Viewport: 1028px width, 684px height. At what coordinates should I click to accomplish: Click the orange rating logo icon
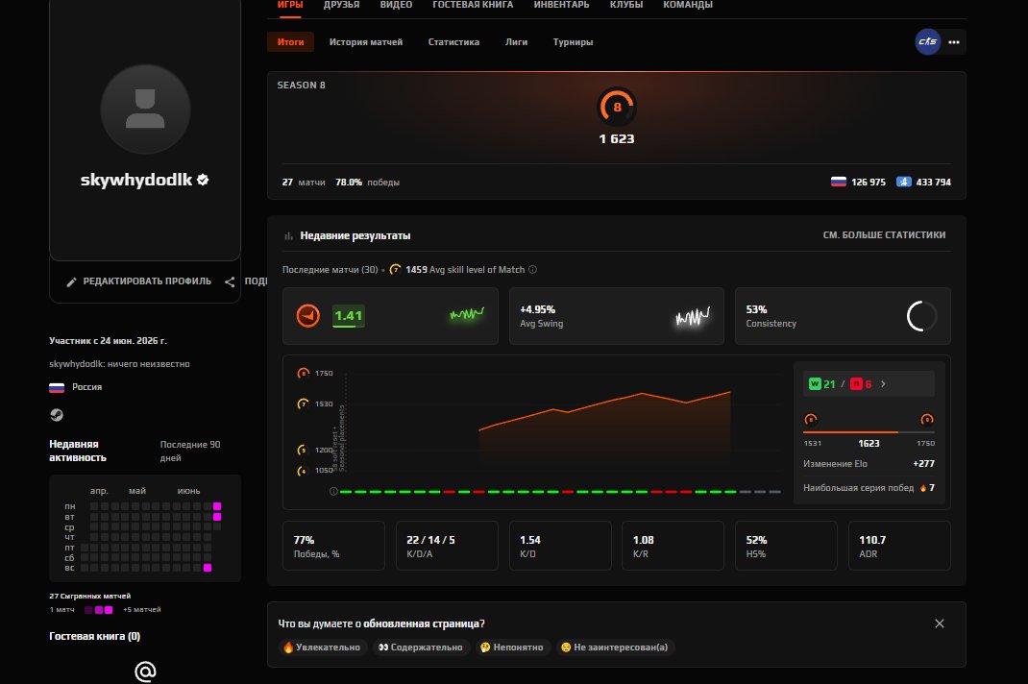[x=308, y=316]
